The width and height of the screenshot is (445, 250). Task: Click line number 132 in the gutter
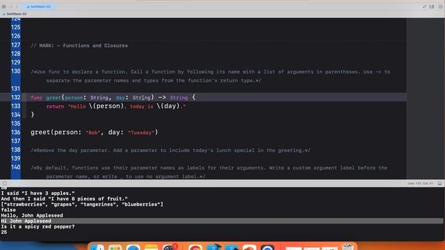(x=15, y=97)
